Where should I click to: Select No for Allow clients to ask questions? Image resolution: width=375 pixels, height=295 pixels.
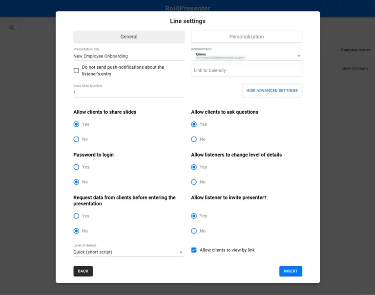click(194, 139)
